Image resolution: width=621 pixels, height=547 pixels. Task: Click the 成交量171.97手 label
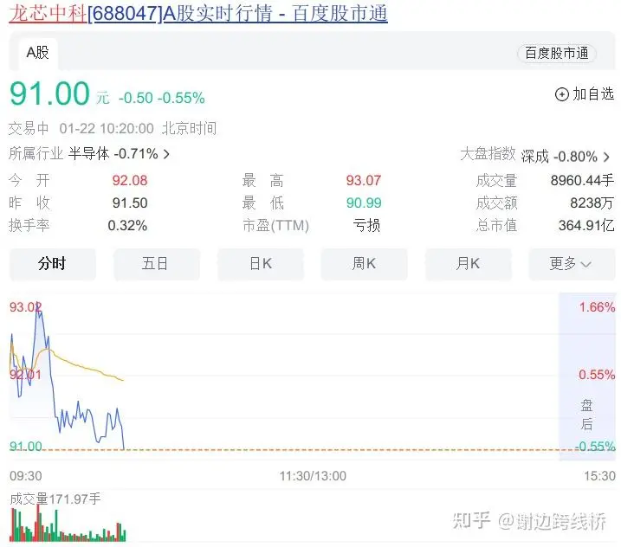(55, 499)
